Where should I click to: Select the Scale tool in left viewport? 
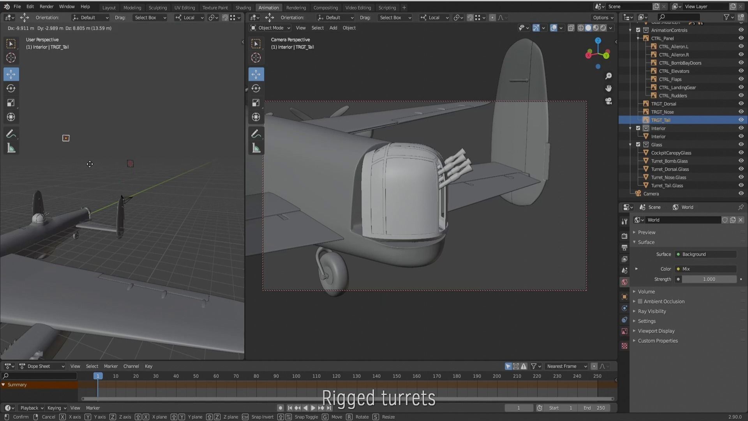[x=11, y=103]
